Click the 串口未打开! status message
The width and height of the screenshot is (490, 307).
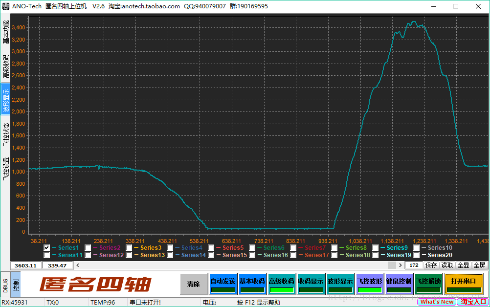tap(145, 302)
